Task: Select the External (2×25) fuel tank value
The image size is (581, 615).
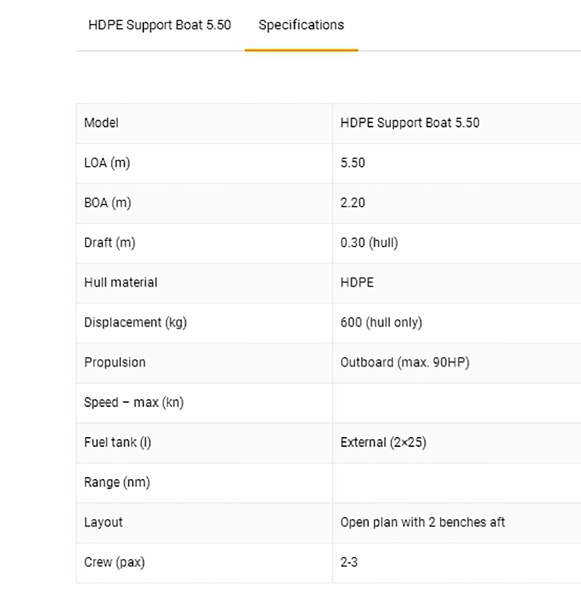Action: pyautogui.click(x=383, y=442)
